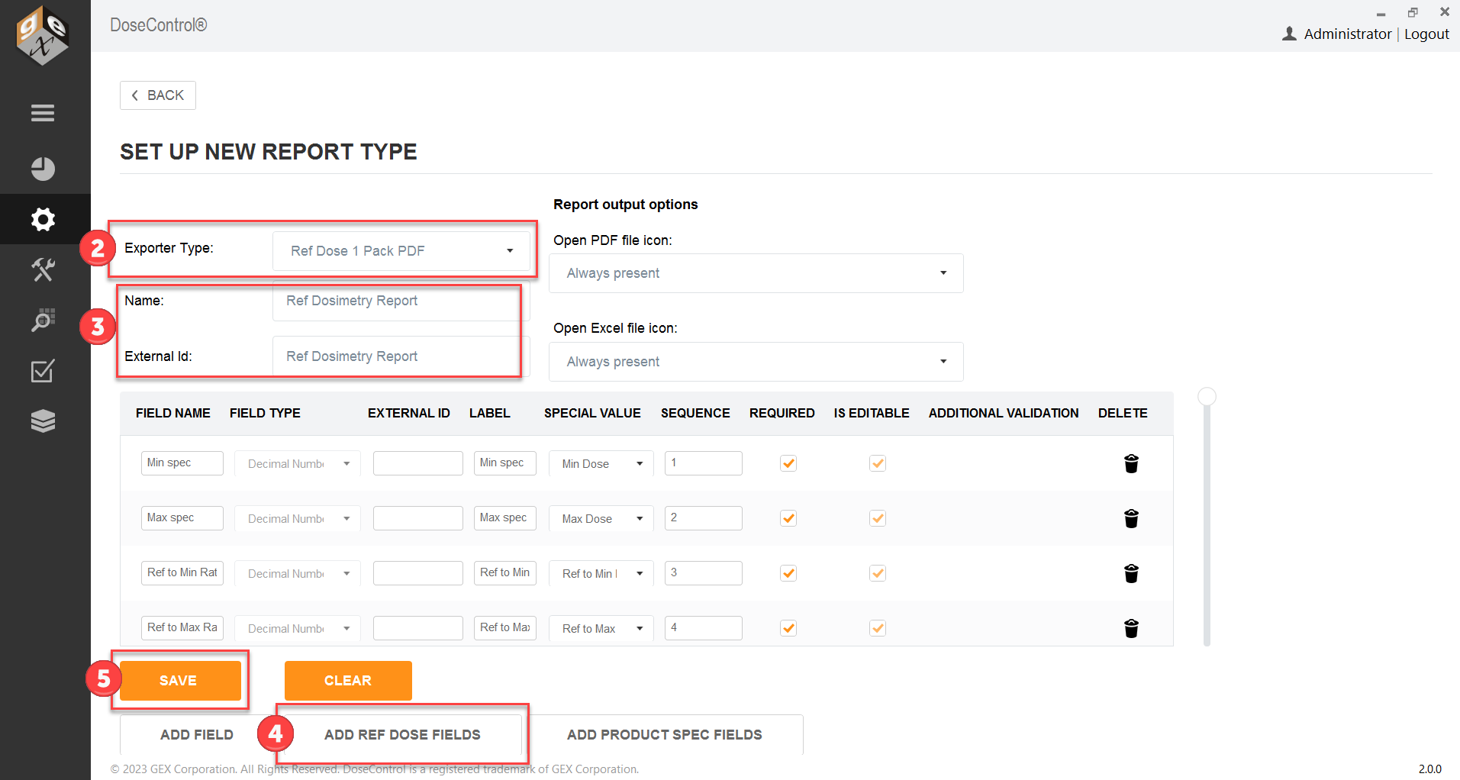Image resolution: width=1460 pixels, height=780 pixels.
Task: Open the checkbox tasks sidebar icon
Action: (x=43, y=371)
